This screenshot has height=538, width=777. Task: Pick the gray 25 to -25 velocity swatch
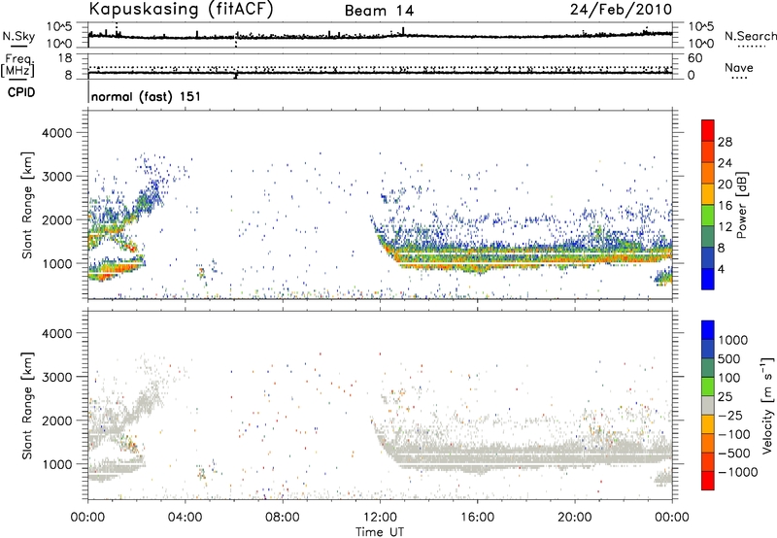tap(708, 405)
